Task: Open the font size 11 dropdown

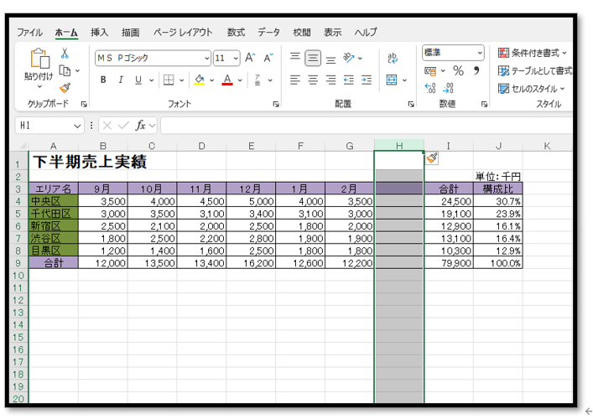Action: pos(236,58)
